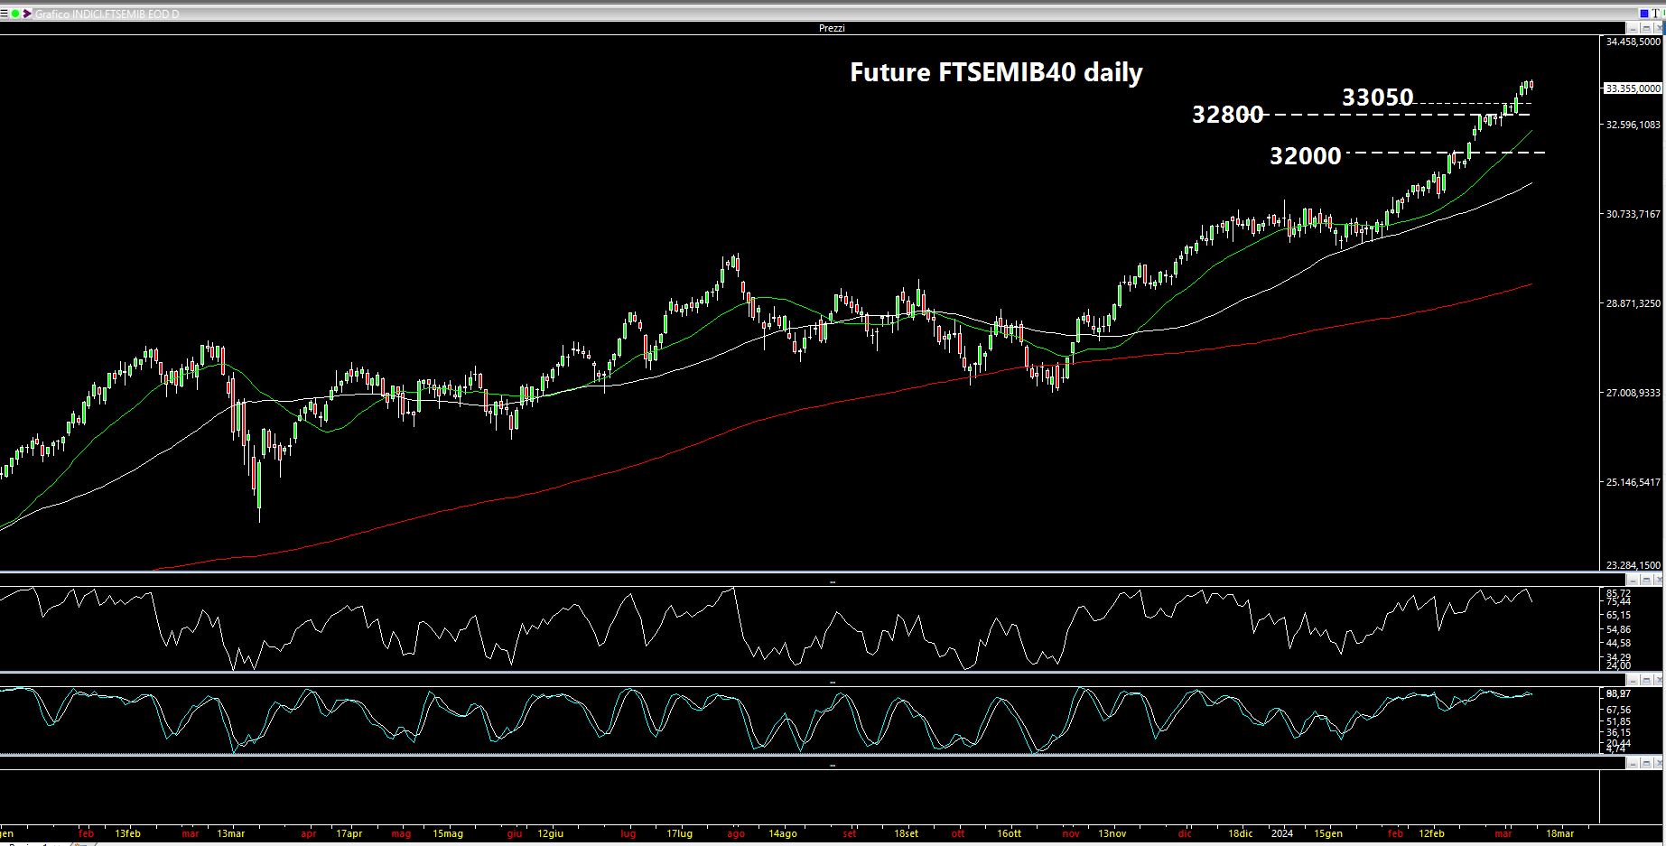The width and height of the screenshot is (1666, 846).
Task: Click the 15mag date axis label
Action: tap(448, 833)
